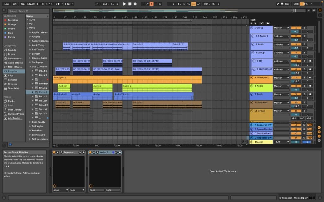This screenshot has width=324, height=202.
Task: Click the Tap tempo button
Action: [x=22, y=4]
